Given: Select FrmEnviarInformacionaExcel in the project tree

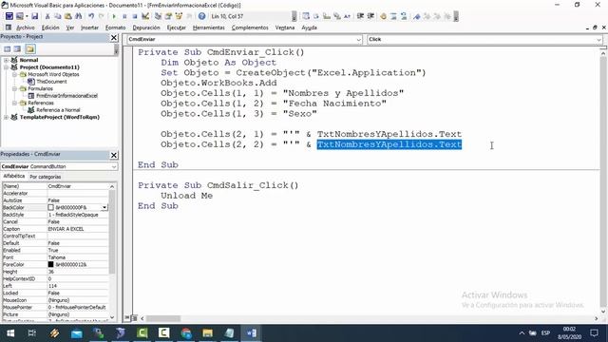Looking at the screenshot, I should 66,96.
